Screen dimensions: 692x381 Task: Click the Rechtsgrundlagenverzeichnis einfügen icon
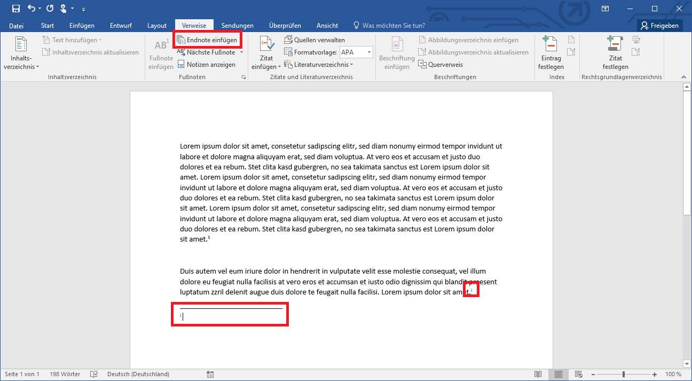[636, 40]
